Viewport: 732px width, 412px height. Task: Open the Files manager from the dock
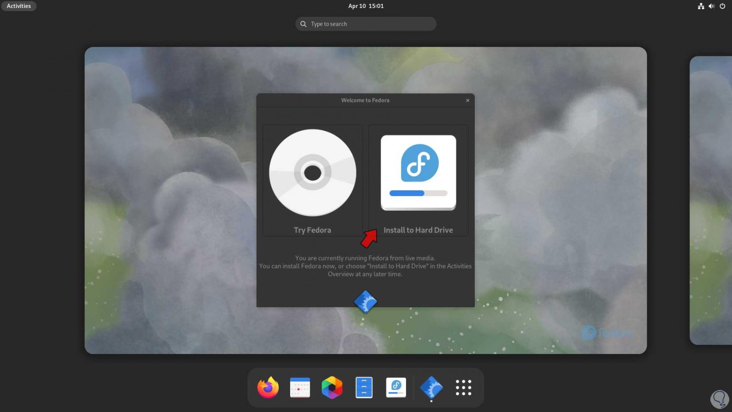364,388
